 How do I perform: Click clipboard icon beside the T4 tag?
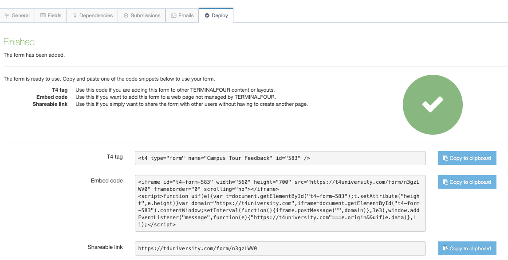(445, 158)
